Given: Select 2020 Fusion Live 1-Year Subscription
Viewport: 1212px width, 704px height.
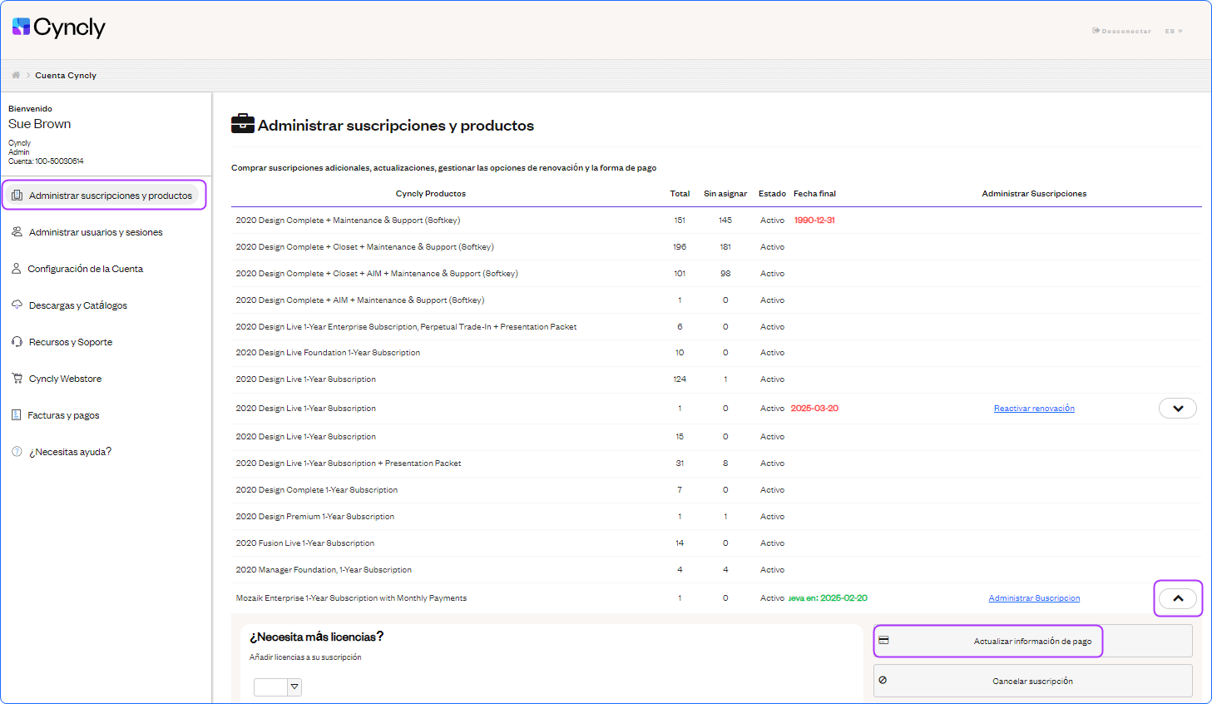Looking at the screenshot, I should pos(716,543).
